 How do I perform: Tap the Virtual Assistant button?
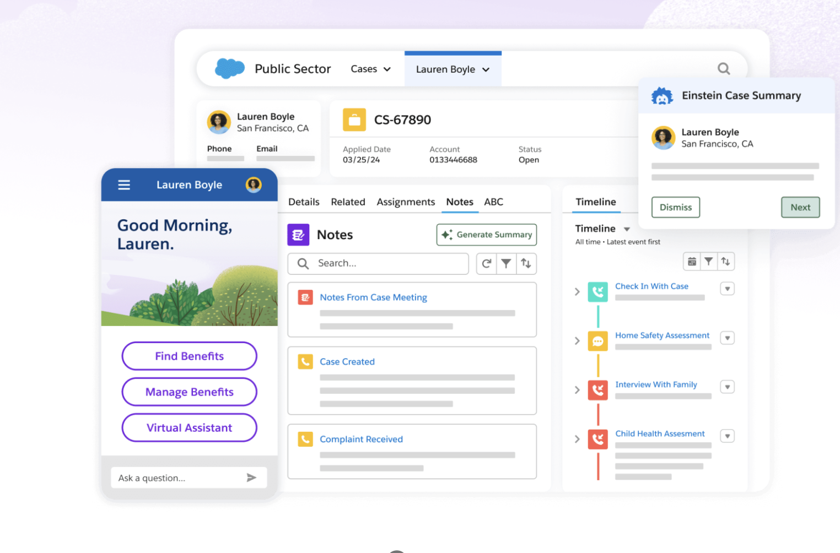coord(189,427)
